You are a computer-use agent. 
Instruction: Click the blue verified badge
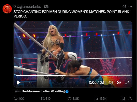click(67, 92)
